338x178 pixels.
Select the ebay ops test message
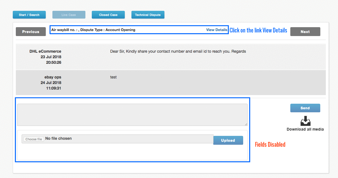[x=171, y=82]
